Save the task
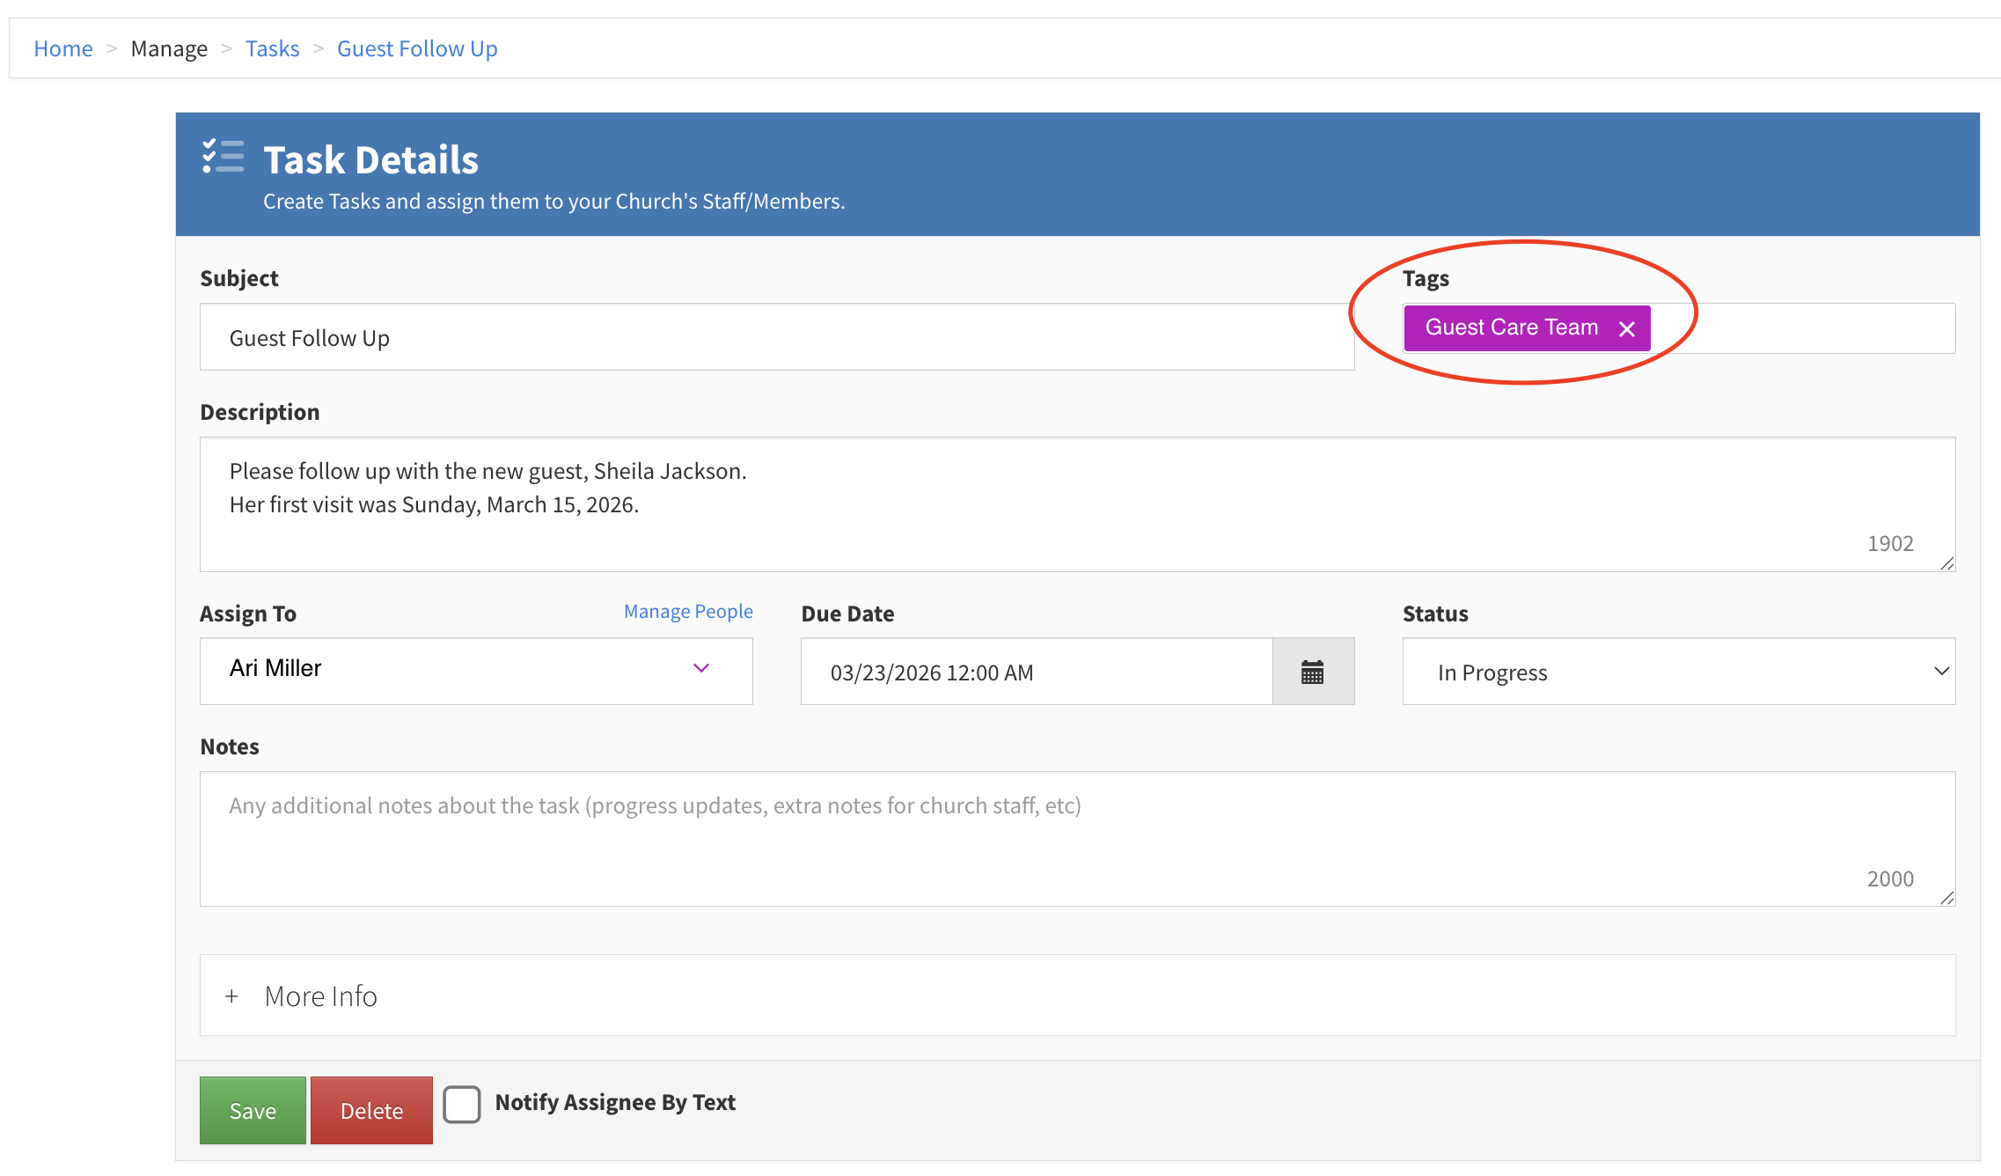Image resolution: width=2001 pixels, height=1176 pixels. (x=253, y=1111)
